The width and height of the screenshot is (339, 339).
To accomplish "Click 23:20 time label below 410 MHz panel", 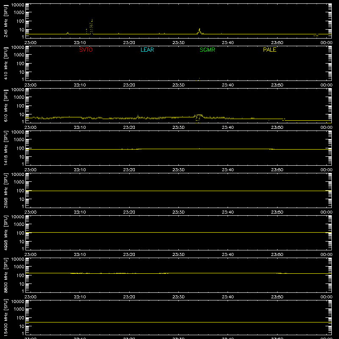I will [129, 85].
